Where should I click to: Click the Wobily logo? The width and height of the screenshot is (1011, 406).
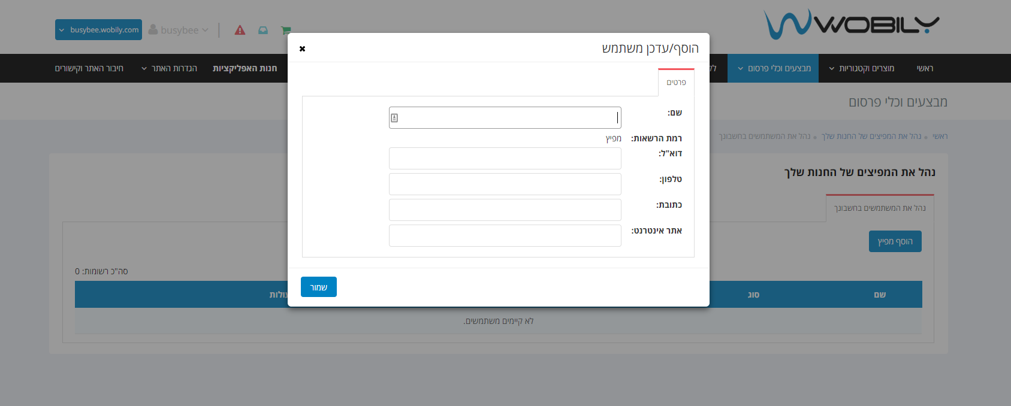pyautogui.click(x=851, y=24)
